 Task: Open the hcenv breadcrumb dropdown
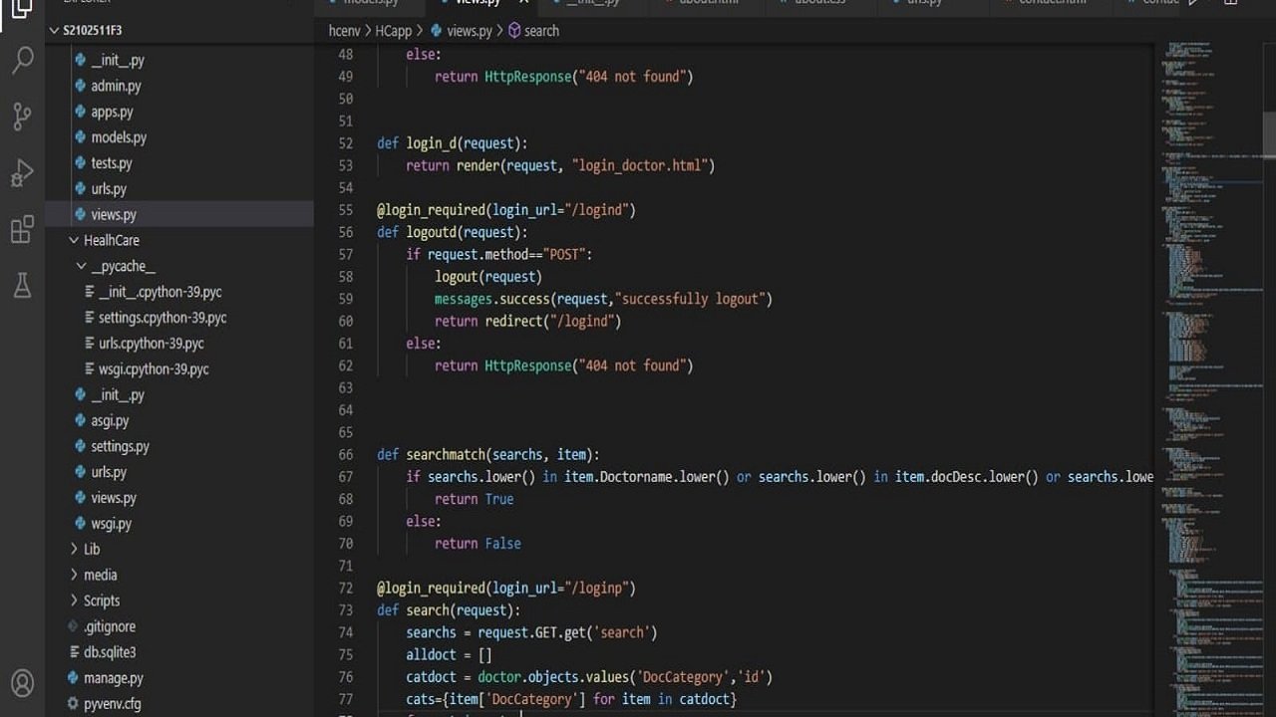coord(345,31)
